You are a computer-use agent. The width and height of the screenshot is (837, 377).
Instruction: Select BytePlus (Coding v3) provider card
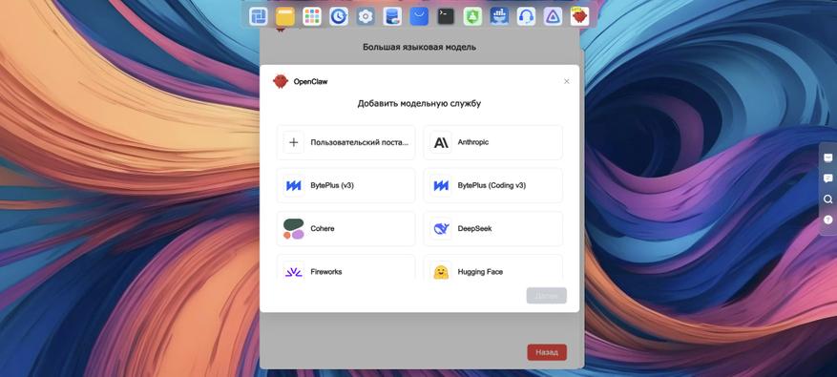pos(492,185)
